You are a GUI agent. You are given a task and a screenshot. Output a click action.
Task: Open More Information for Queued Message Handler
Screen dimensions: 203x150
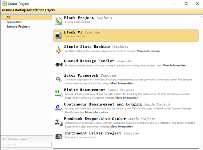(x=174, y=66)
